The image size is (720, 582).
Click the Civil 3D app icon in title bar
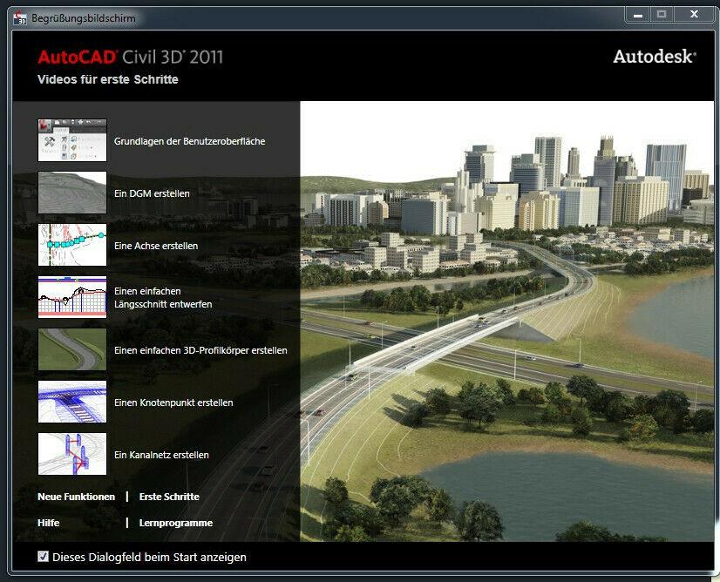click(20, 18)
